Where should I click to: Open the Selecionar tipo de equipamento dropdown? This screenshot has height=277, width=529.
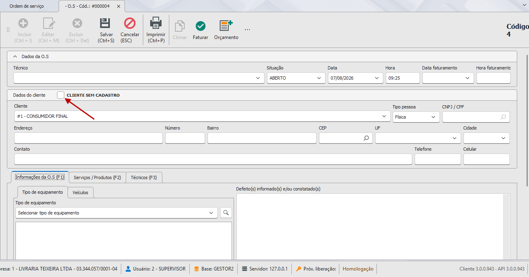coord(211,213)
